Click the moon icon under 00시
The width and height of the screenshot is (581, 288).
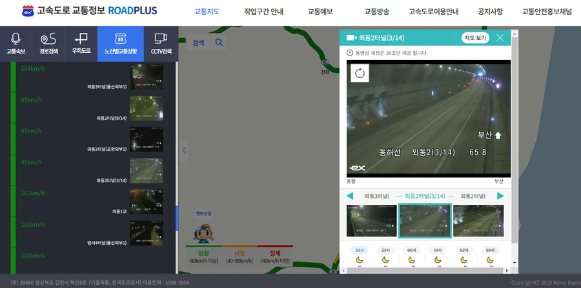tap(412, 260)
